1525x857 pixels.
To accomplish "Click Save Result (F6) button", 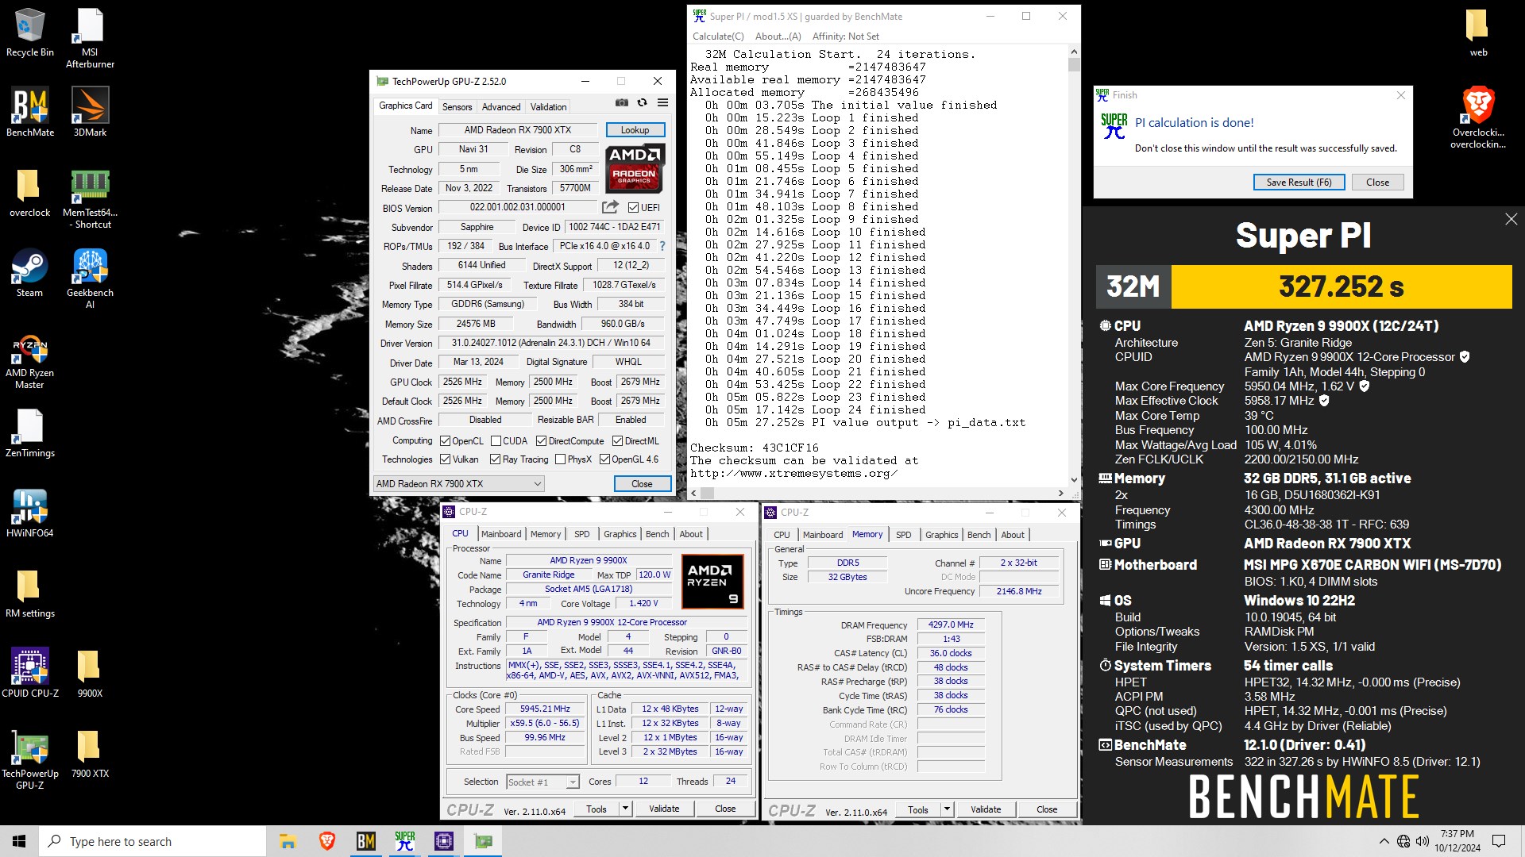I will click(1299, 183).
